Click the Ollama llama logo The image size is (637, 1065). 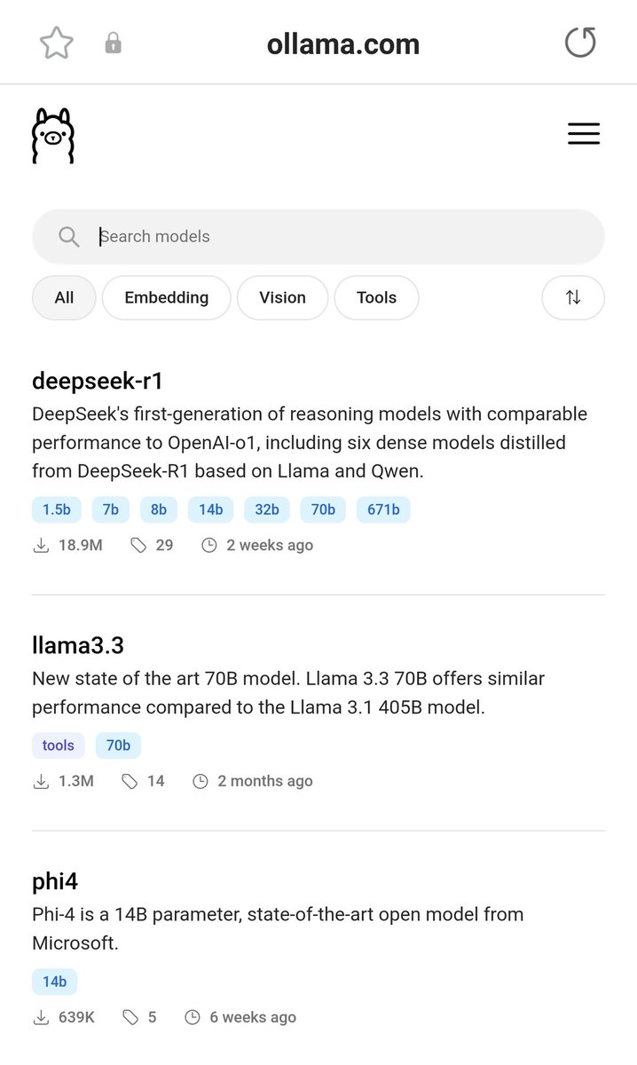click(53, 136)
